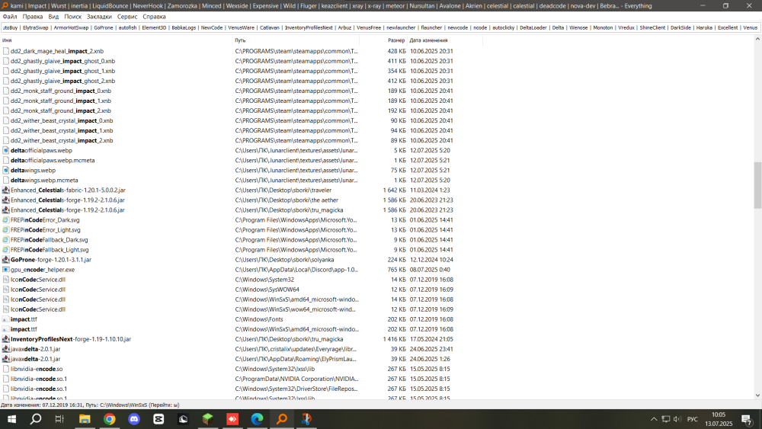Select dd2_wither_beast_crystal_impact_1.xnb file
762x429 pixels.
[x=62, y=131]
